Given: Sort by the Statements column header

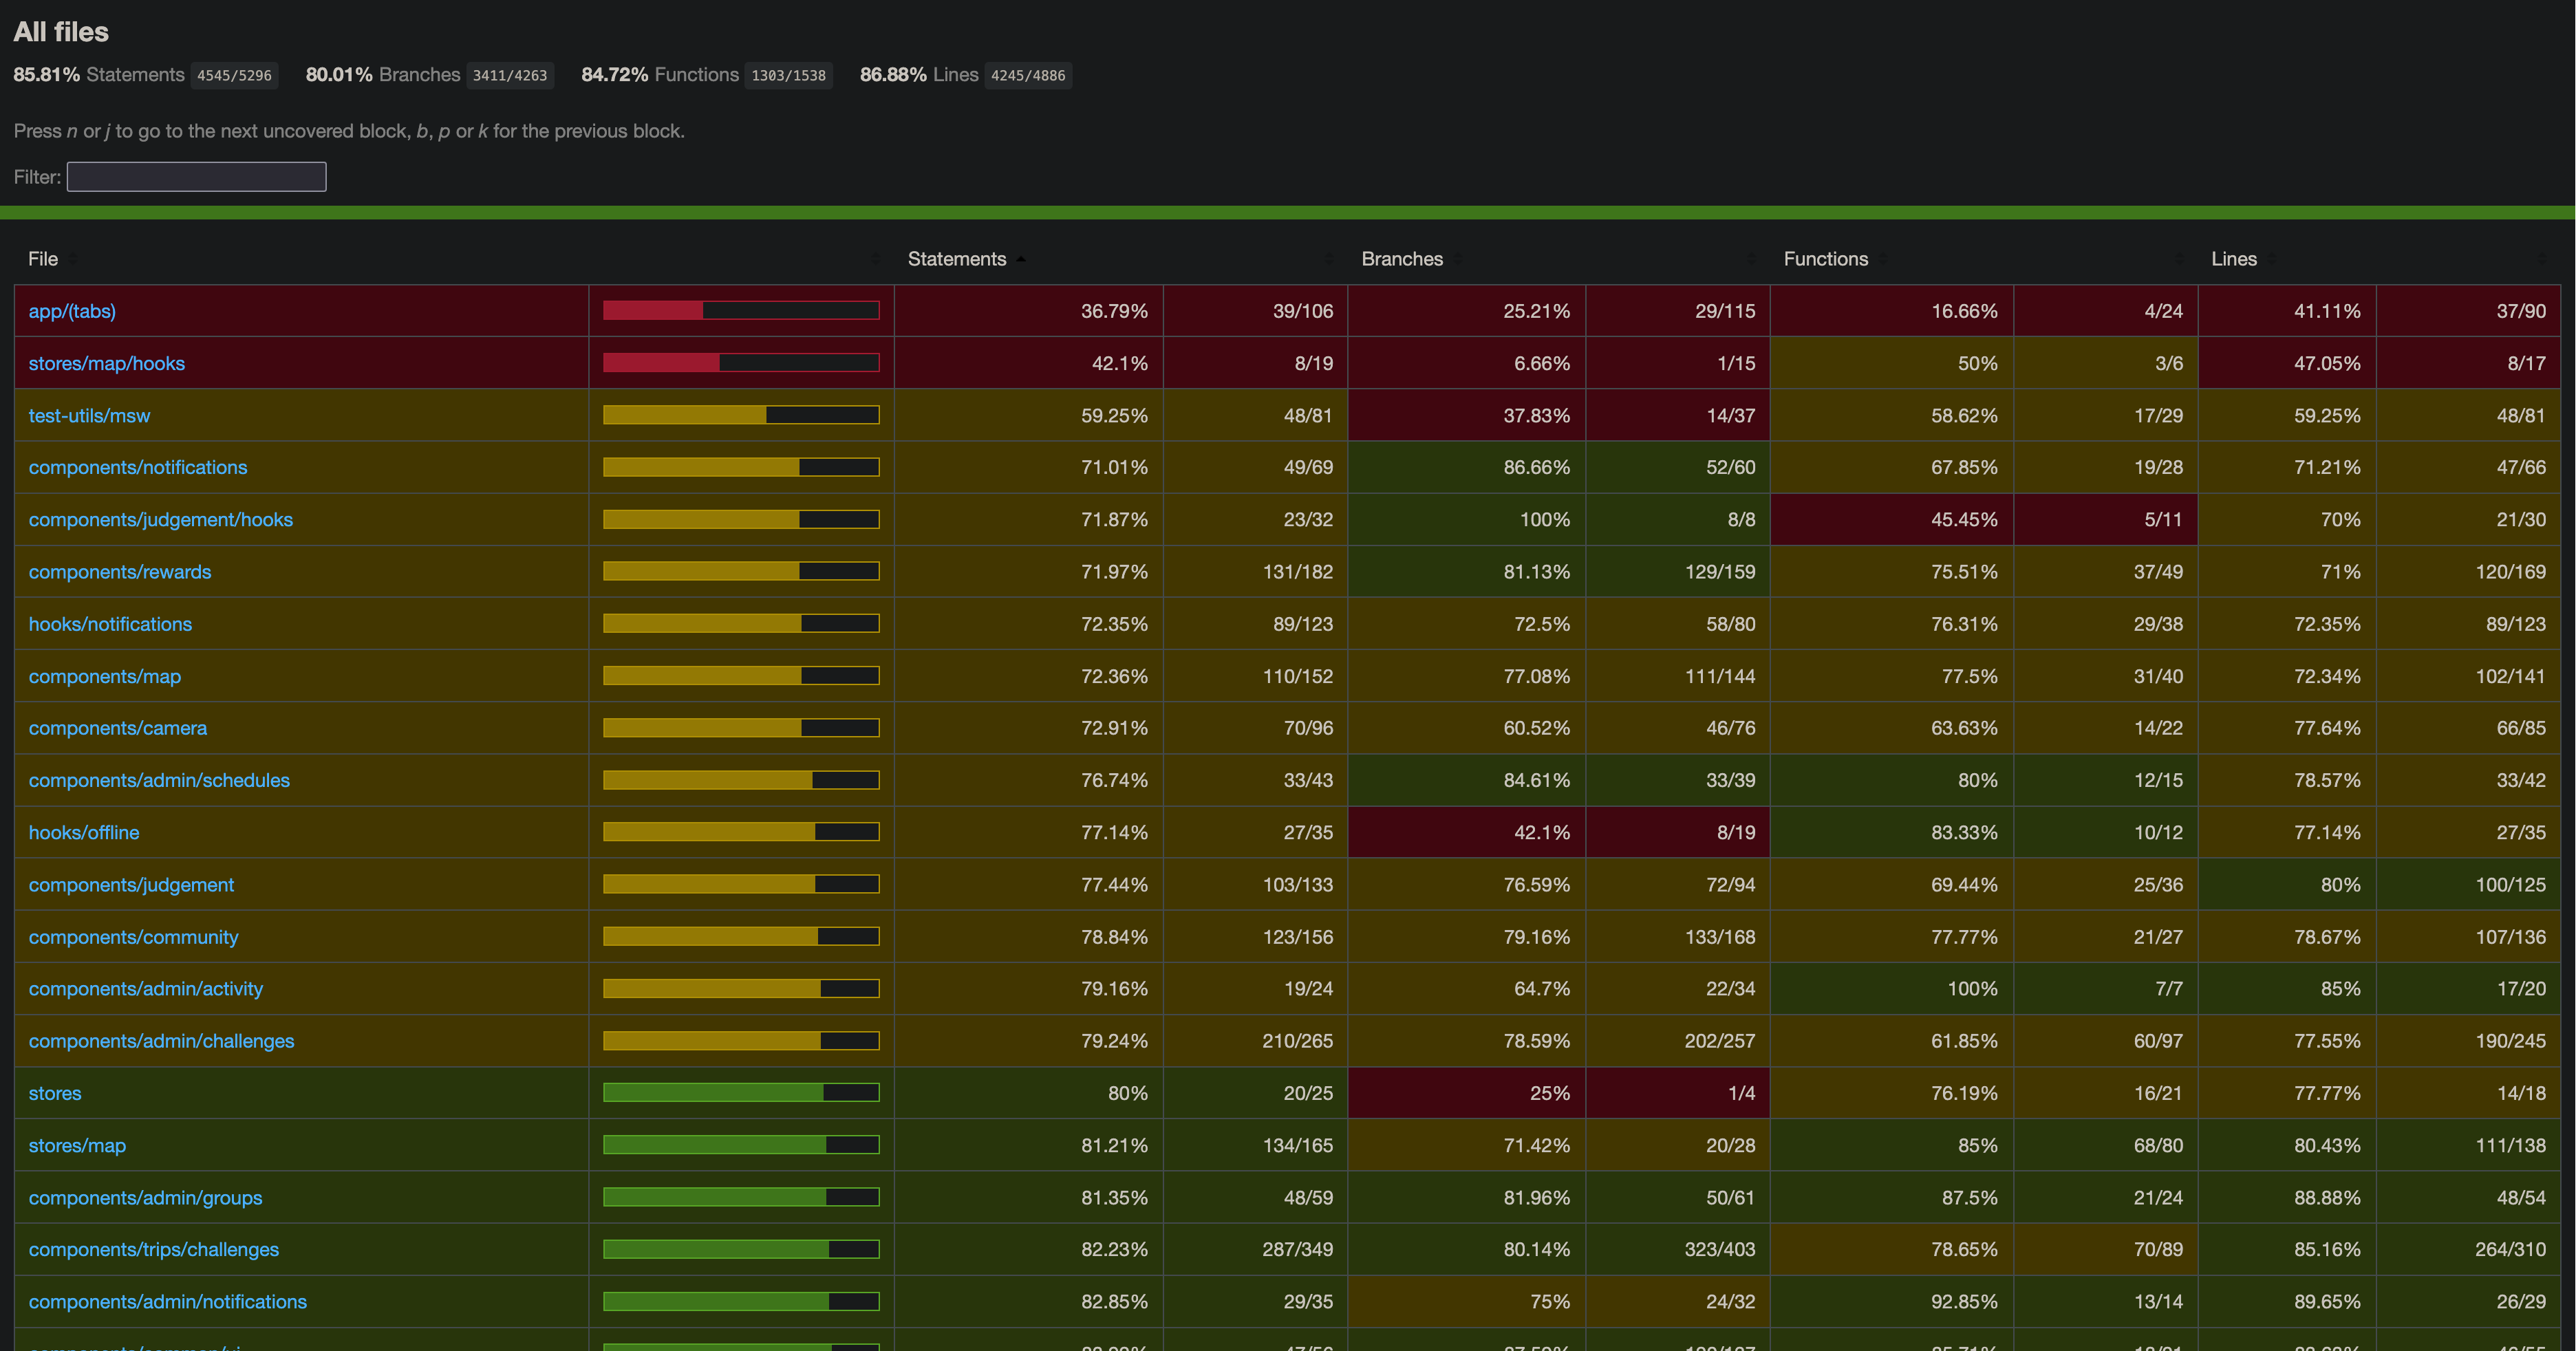Looking at the screenshot, I should click(956, 259).
